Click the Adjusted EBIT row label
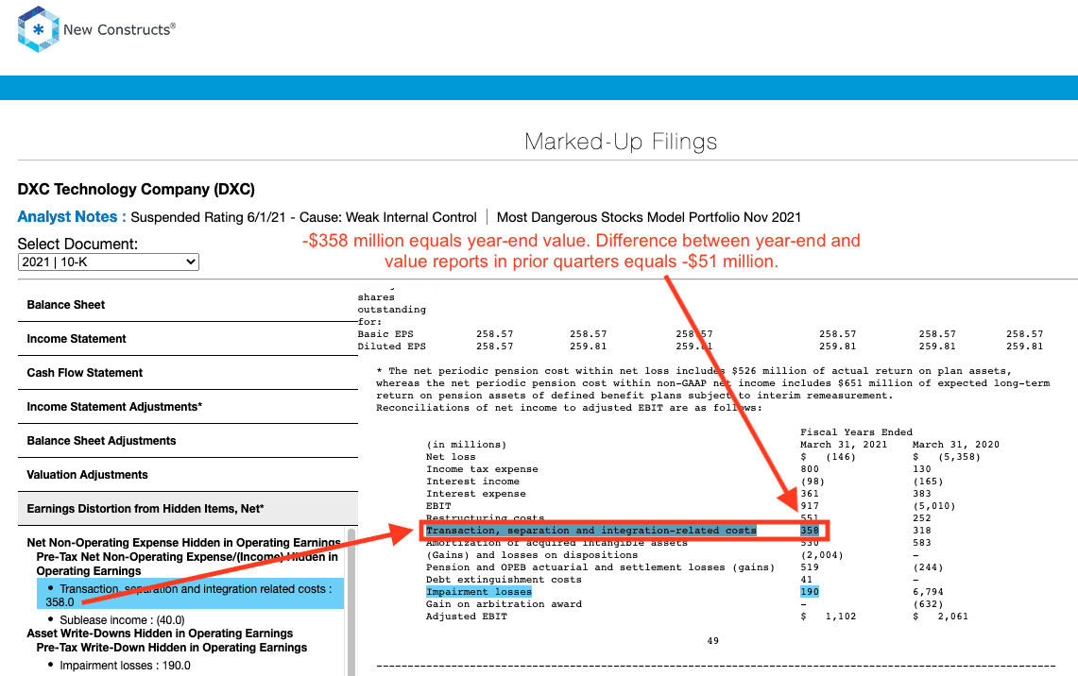The image size is (1078, 676). pyautogui.click(x=467, y=617)
